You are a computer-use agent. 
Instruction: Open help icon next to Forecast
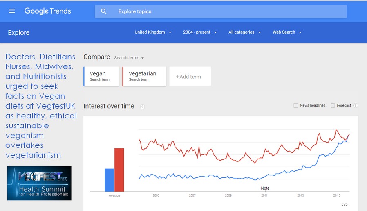click(x=355, y=106)
